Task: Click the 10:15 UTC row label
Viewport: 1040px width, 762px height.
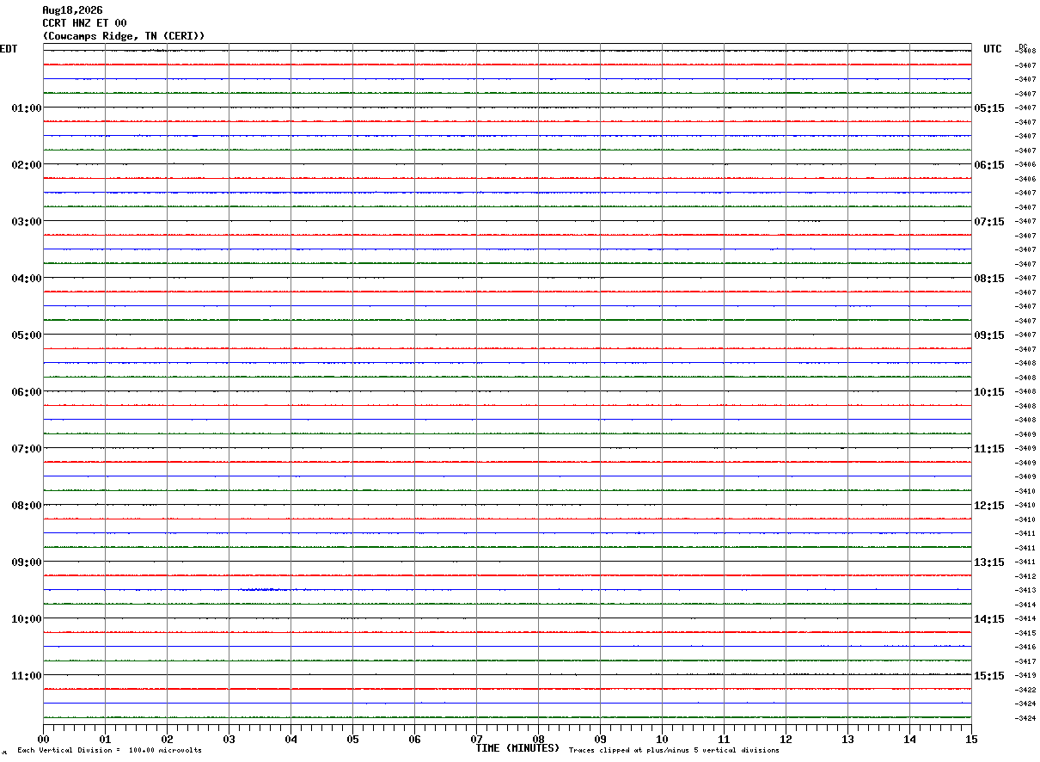Action: pyautogui.click(x=989, y=392)
